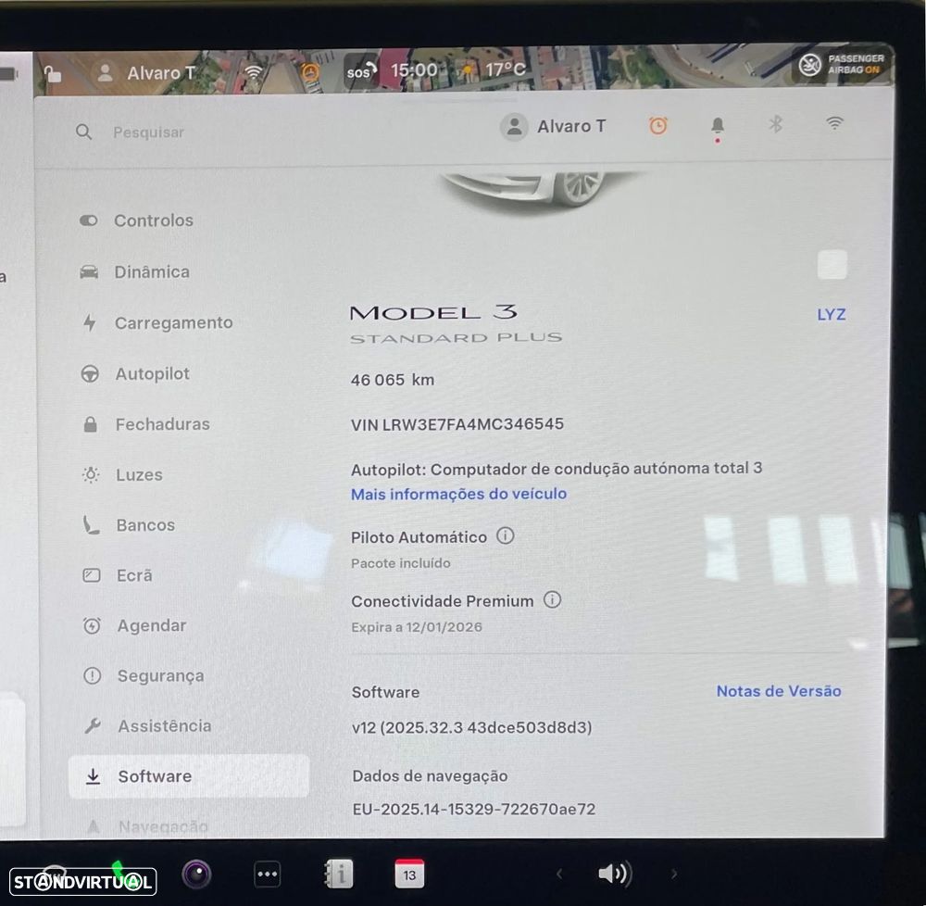Screen dimensions: 926x906
Task: Open the calendar app icon
Action: [x=409, y=874]
